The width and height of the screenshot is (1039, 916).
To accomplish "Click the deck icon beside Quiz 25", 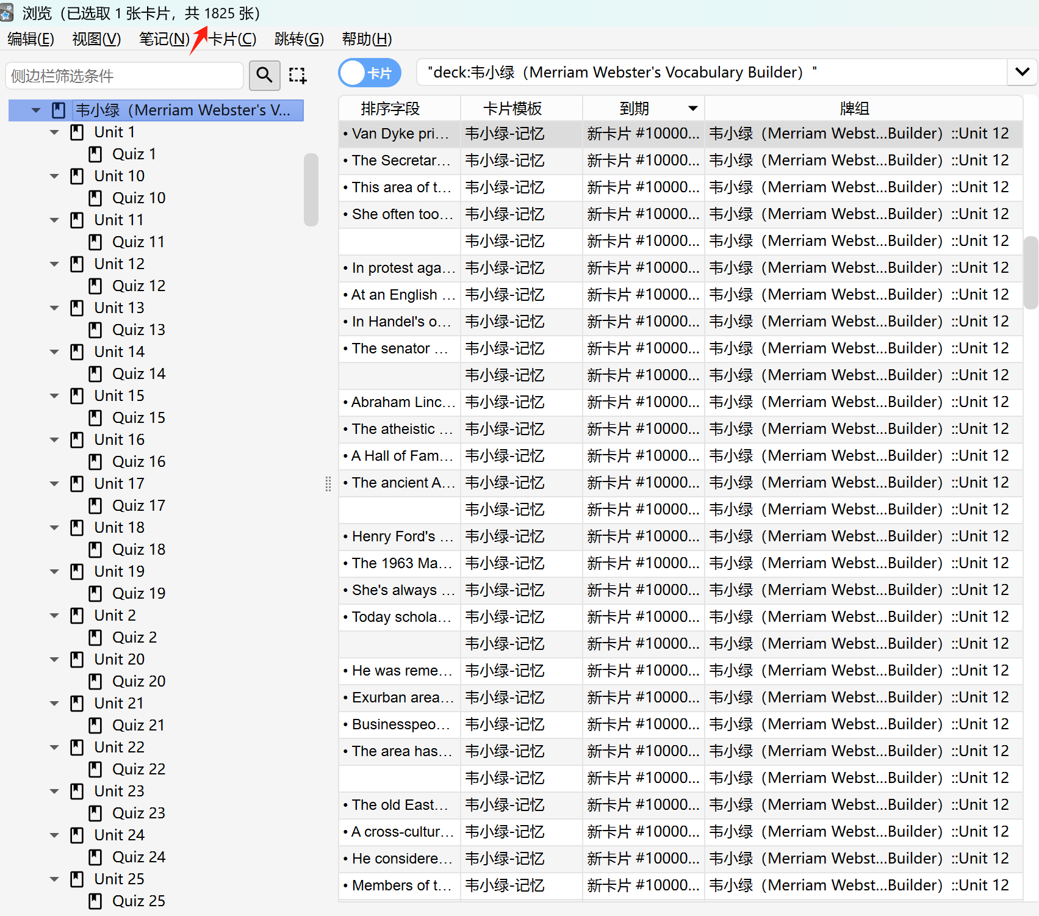I will [x=95, y=901].
